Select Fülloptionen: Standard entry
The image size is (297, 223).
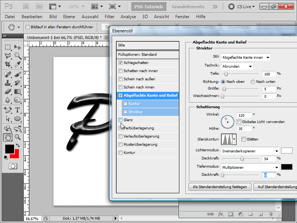pos(148,54)
